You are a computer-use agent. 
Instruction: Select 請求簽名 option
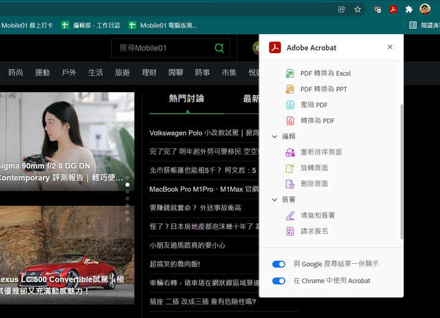[314, 231]
